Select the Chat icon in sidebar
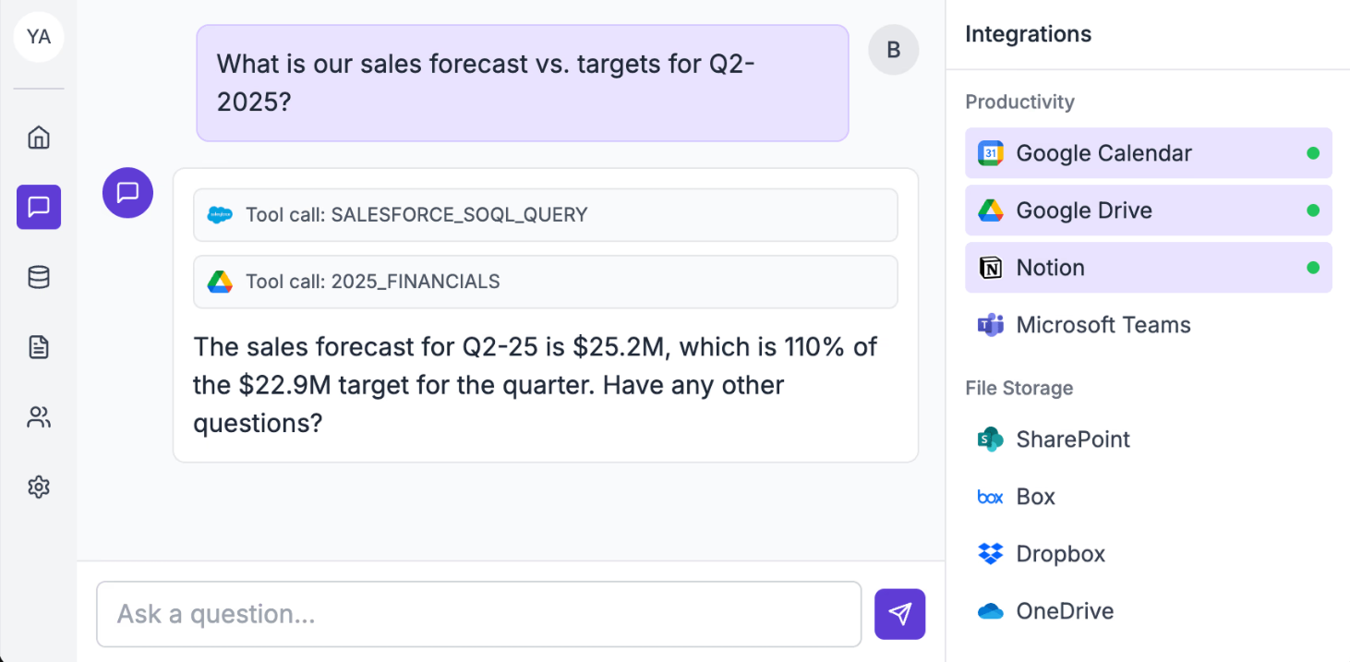The width and height of the screenshot is (1350, 662). 39,207
